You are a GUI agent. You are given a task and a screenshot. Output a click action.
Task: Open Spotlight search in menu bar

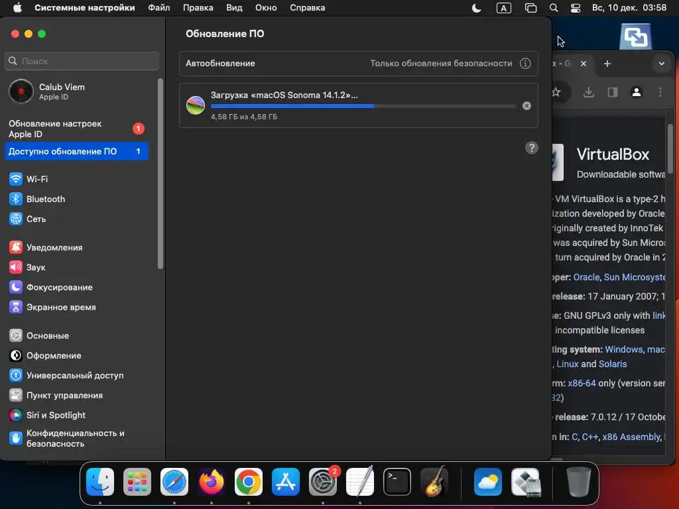554,8
